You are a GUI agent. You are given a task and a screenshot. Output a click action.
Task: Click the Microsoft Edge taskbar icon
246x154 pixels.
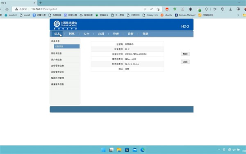[142, 150]
